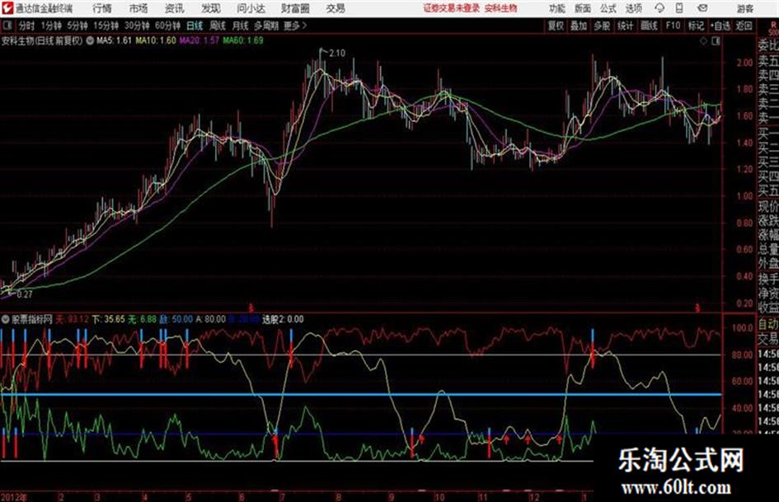Click the MA5: 1.61 indicator value
The height and width of the screenshot is (502, 779).
click(114, 40)
